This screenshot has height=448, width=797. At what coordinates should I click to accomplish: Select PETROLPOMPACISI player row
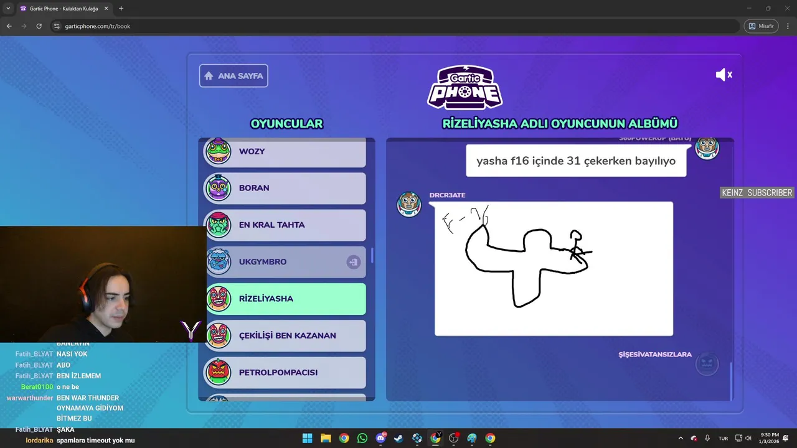[x=286, y=372]
